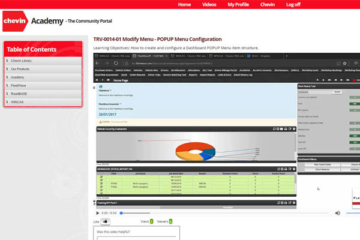This screenshot has height=240, width=360.
Task: Click the Home Page label in video
Action: (x=121, y=80)
